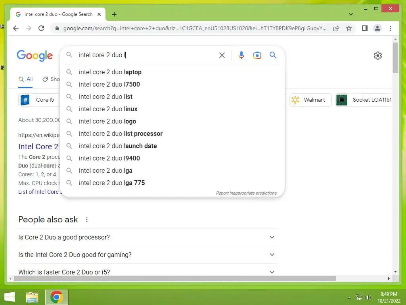Viewport: 406px width, 305px height.
Task: Clear the search box with X
Action: tap(222, 55)
